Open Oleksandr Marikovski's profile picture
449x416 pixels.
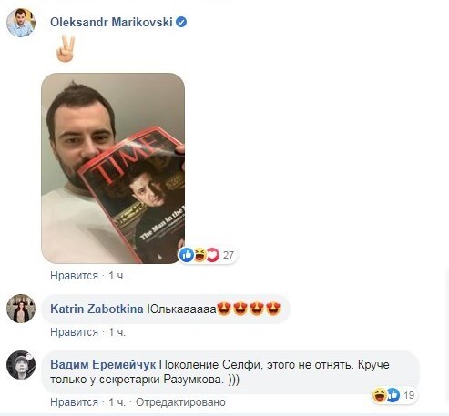coord(21,23)
